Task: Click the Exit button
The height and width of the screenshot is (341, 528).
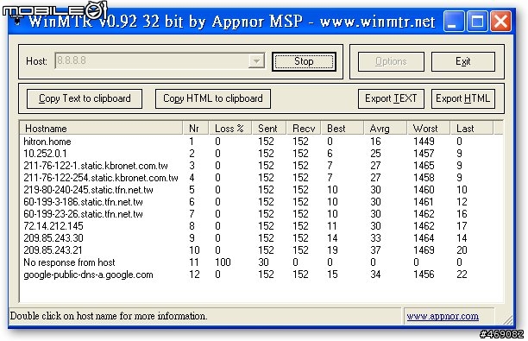Action: [463, 61]
